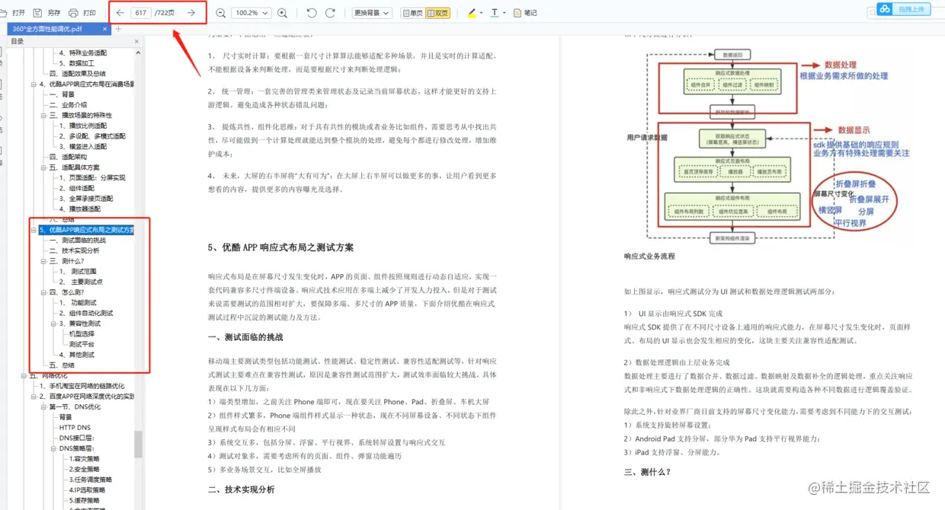945x510 pixels.
Task: Select outline item 4、播放器适配
Action: 79,209
